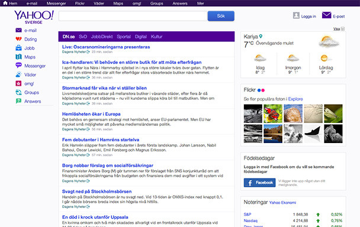Click the Flickr dots logo
Screen dimensions: 360x227
261,90
